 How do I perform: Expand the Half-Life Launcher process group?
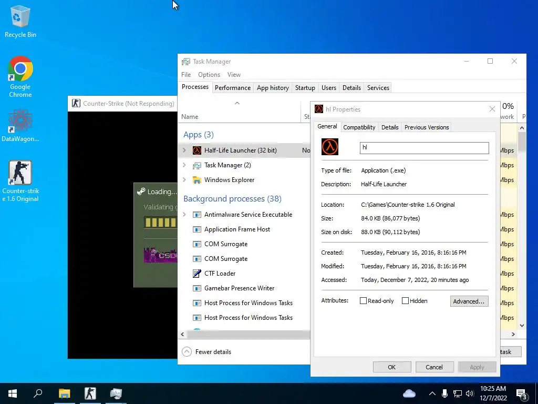click(184, 150)
